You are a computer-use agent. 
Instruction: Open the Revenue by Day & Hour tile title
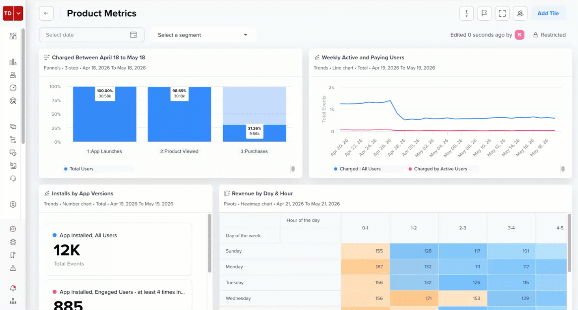[x=262, y=193]
